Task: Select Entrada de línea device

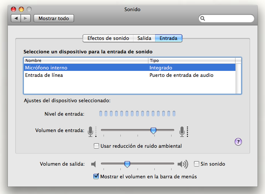Action: coord(44,75)
